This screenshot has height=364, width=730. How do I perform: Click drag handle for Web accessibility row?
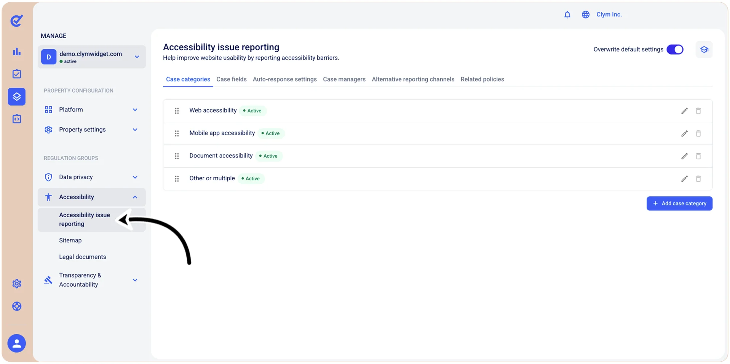click(177, 111)
